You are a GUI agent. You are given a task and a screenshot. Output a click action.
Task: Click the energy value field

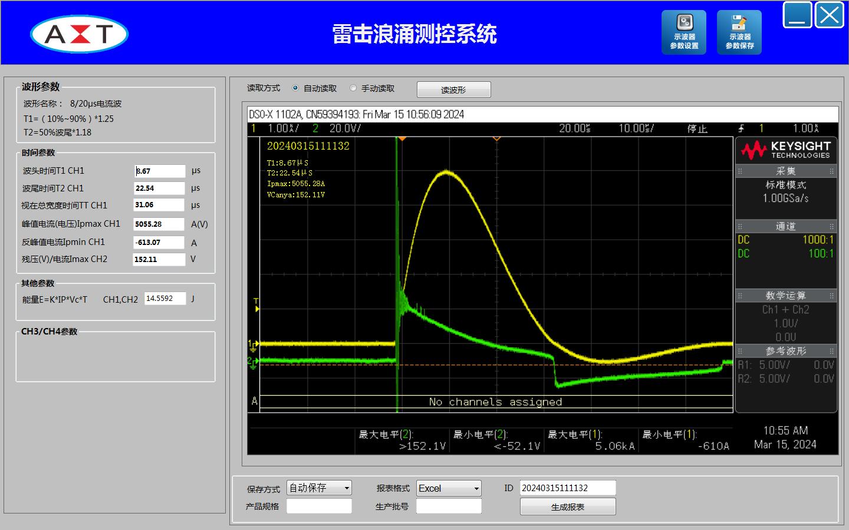165,299
